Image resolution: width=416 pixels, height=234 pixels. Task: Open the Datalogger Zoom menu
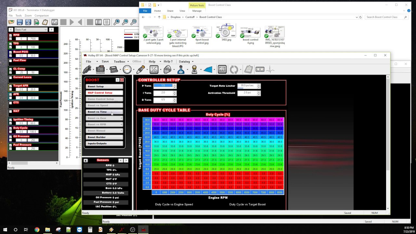[x=28, y=16]
